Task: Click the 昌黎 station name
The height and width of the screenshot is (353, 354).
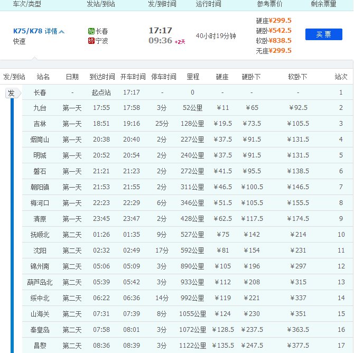Action: click(40, 346)
